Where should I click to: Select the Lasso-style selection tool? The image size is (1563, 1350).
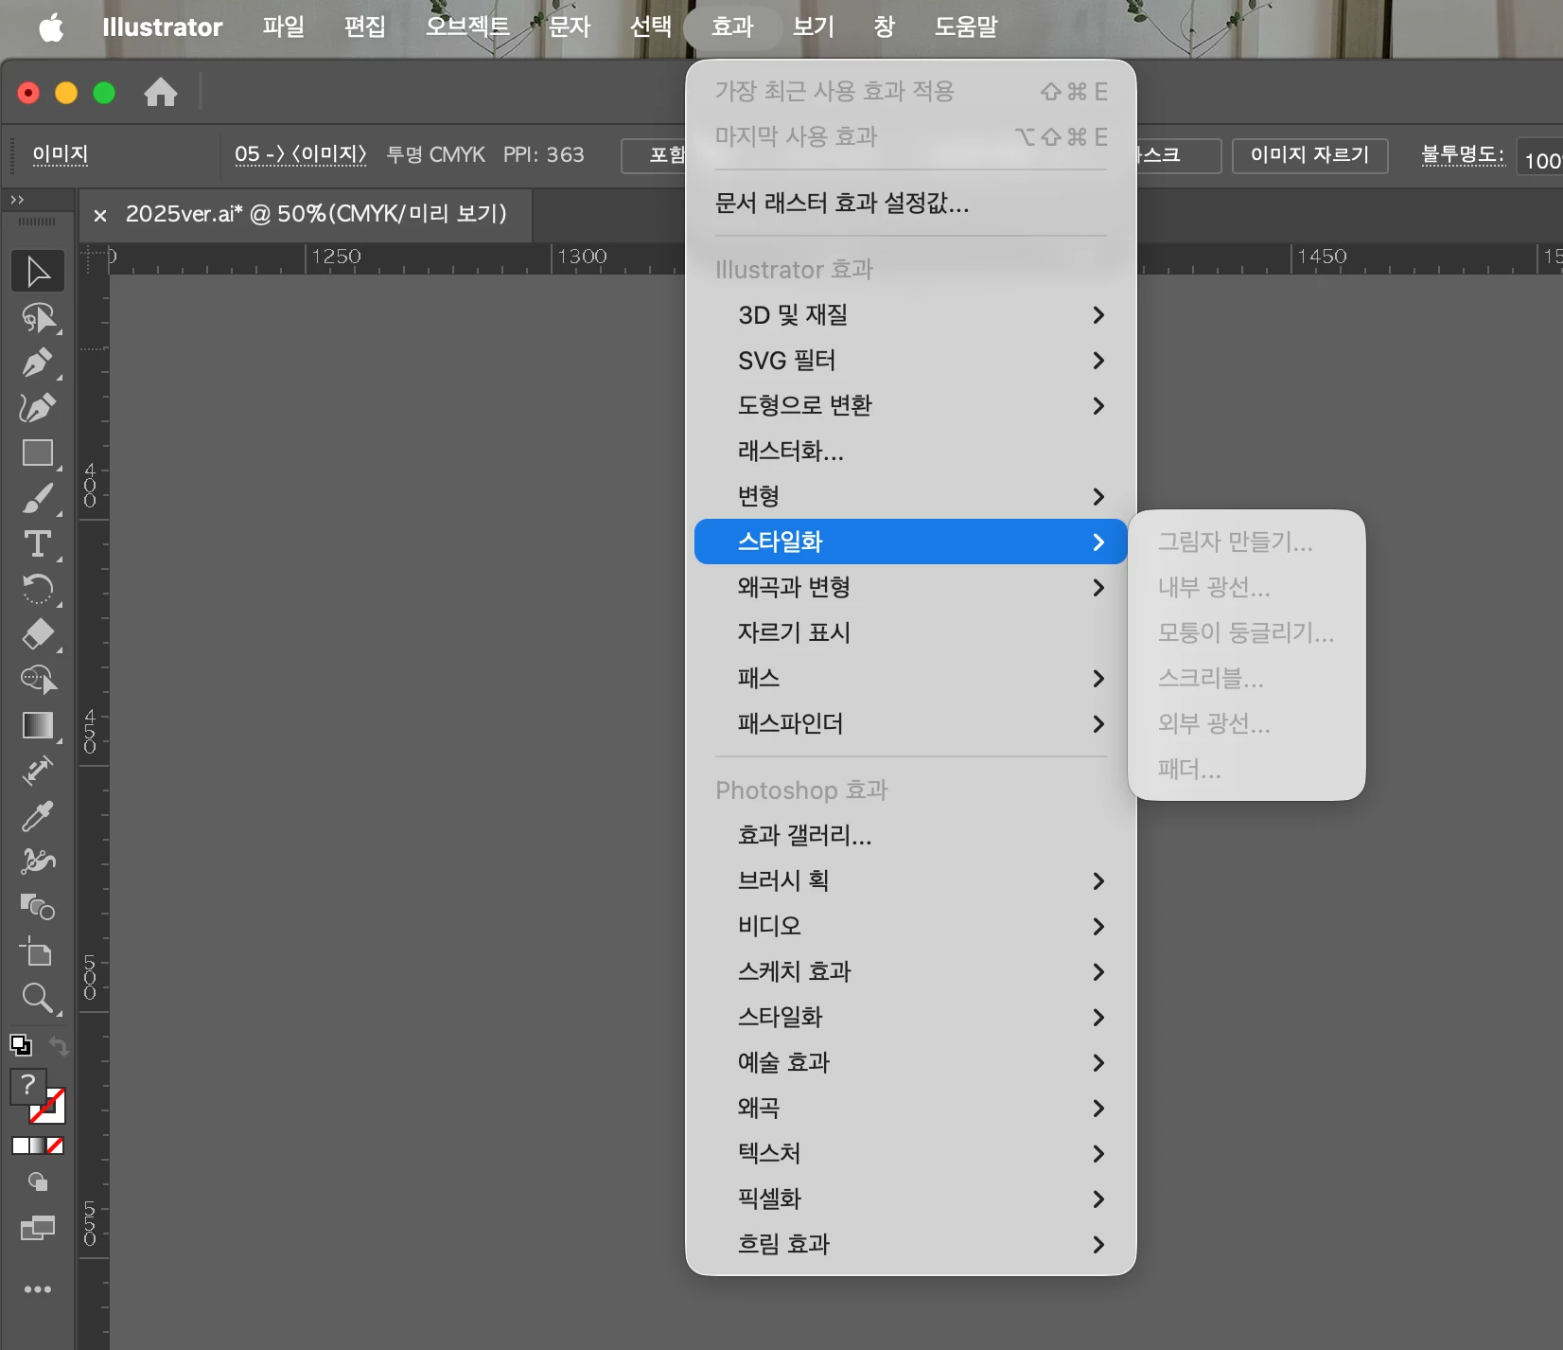click(38, 318)
